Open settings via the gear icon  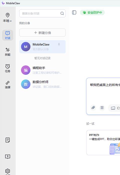coord(7,171)
